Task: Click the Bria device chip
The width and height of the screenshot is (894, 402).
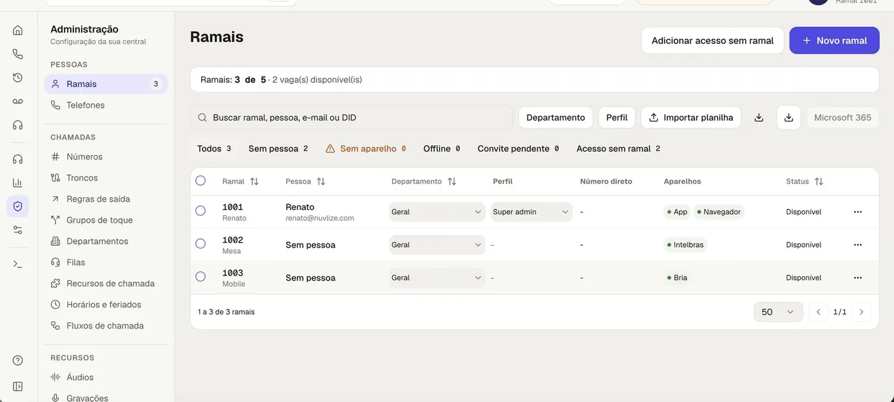Action: click(x=677, y=278)
